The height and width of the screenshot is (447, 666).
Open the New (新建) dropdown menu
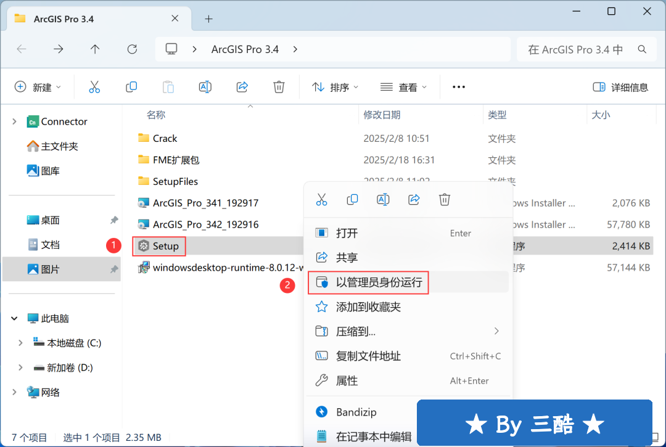pyautogui.click(x=38, y=87)
